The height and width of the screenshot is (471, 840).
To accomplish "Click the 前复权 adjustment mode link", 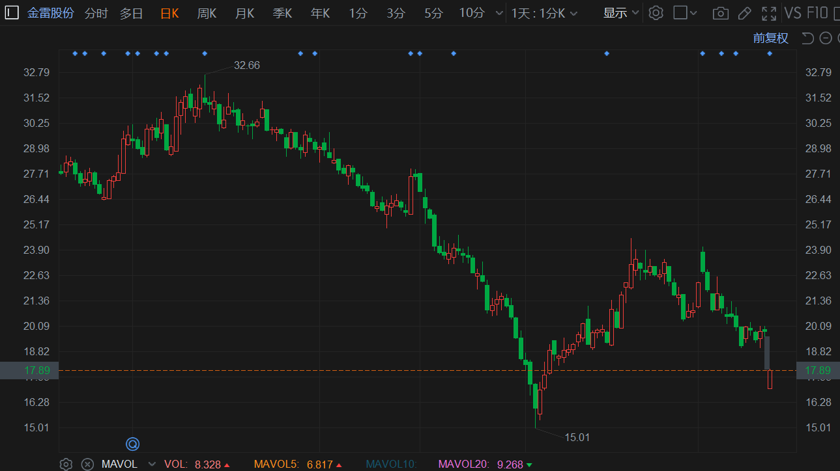I will click(x=772, y=38).
